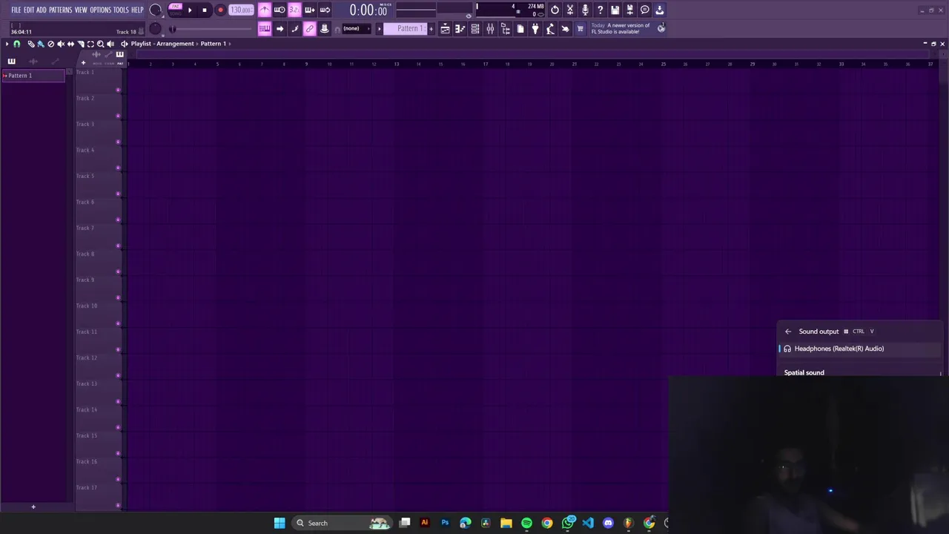Toggle blend recording overdub button
The width and height of the screenshot is (949, 534).
310,10
